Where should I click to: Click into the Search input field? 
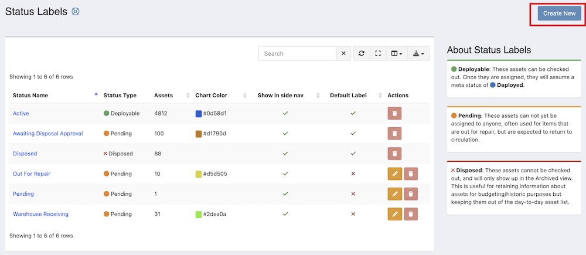[x=297, y=53]
